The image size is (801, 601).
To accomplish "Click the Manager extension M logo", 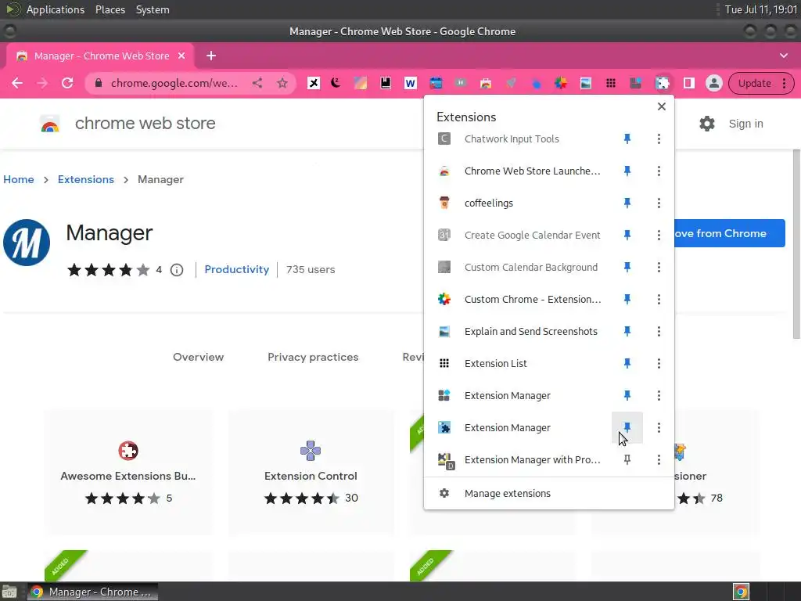I will [x=27, y=243].
